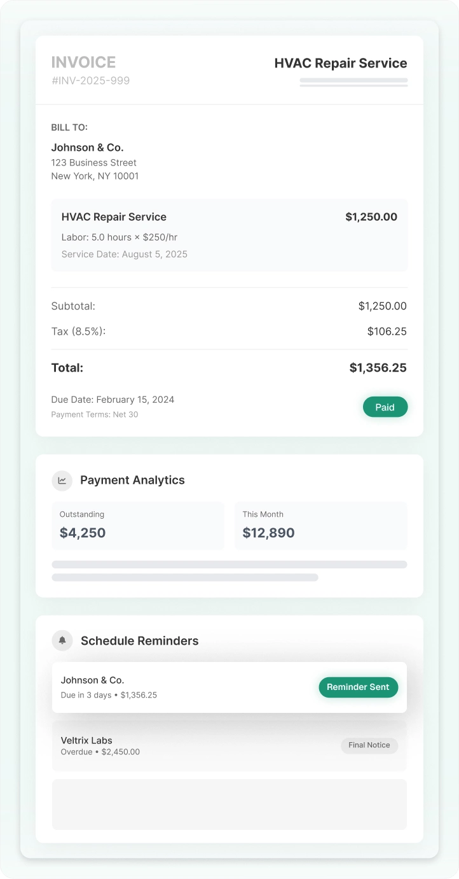The width and height of the screenshot is (459, 879).
Task: Open the Outstanding $4,250 stat card
Action: coord(138,525)
